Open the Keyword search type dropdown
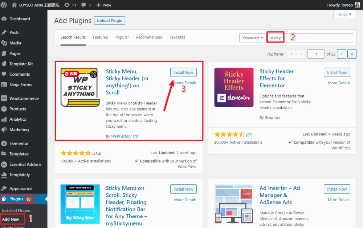 point(253,37)
